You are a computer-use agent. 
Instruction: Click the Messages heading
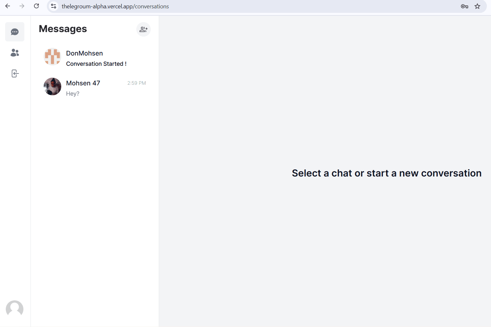(63, 29)
